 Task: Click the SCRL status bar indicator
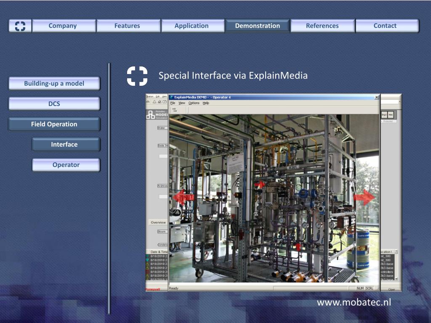[370, 288]
